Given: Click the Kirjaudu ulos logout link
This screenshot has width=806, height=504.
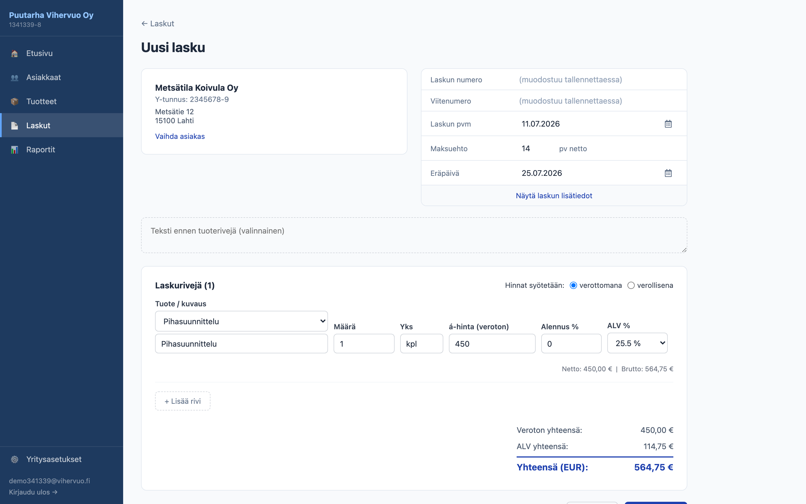Looking at the screenshot, I should click(33, 492).
